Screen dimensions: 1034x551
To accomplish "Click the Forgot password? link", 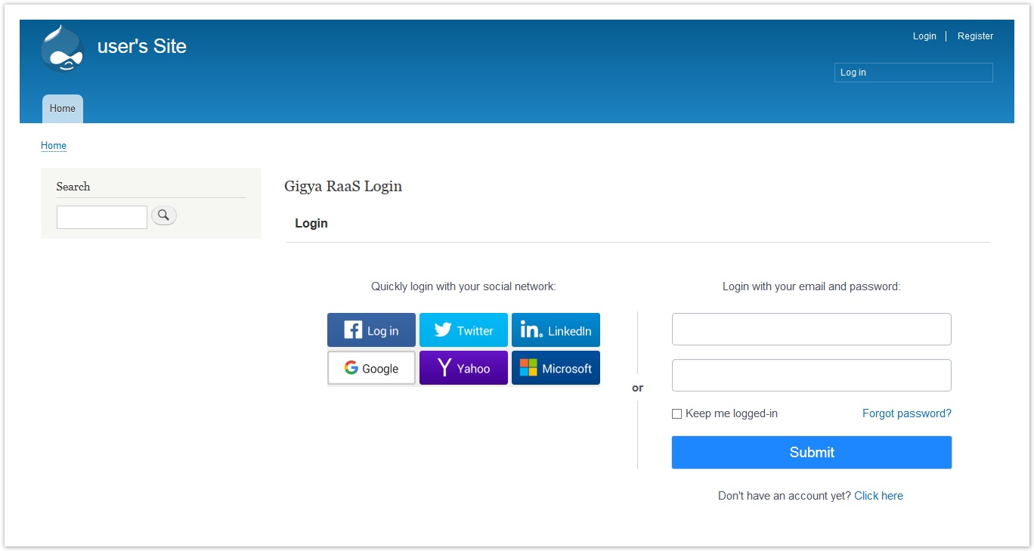I will (907, 413).
